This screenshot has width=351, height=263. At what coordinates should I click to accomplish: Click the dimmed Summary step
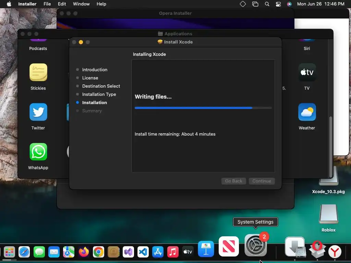click(x=92, y=111)
